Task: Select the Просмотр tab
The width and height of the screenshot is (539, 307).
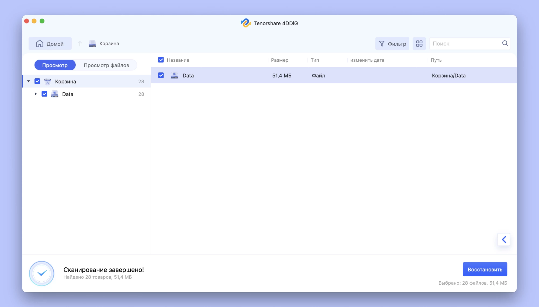Action: click(55, 65)
